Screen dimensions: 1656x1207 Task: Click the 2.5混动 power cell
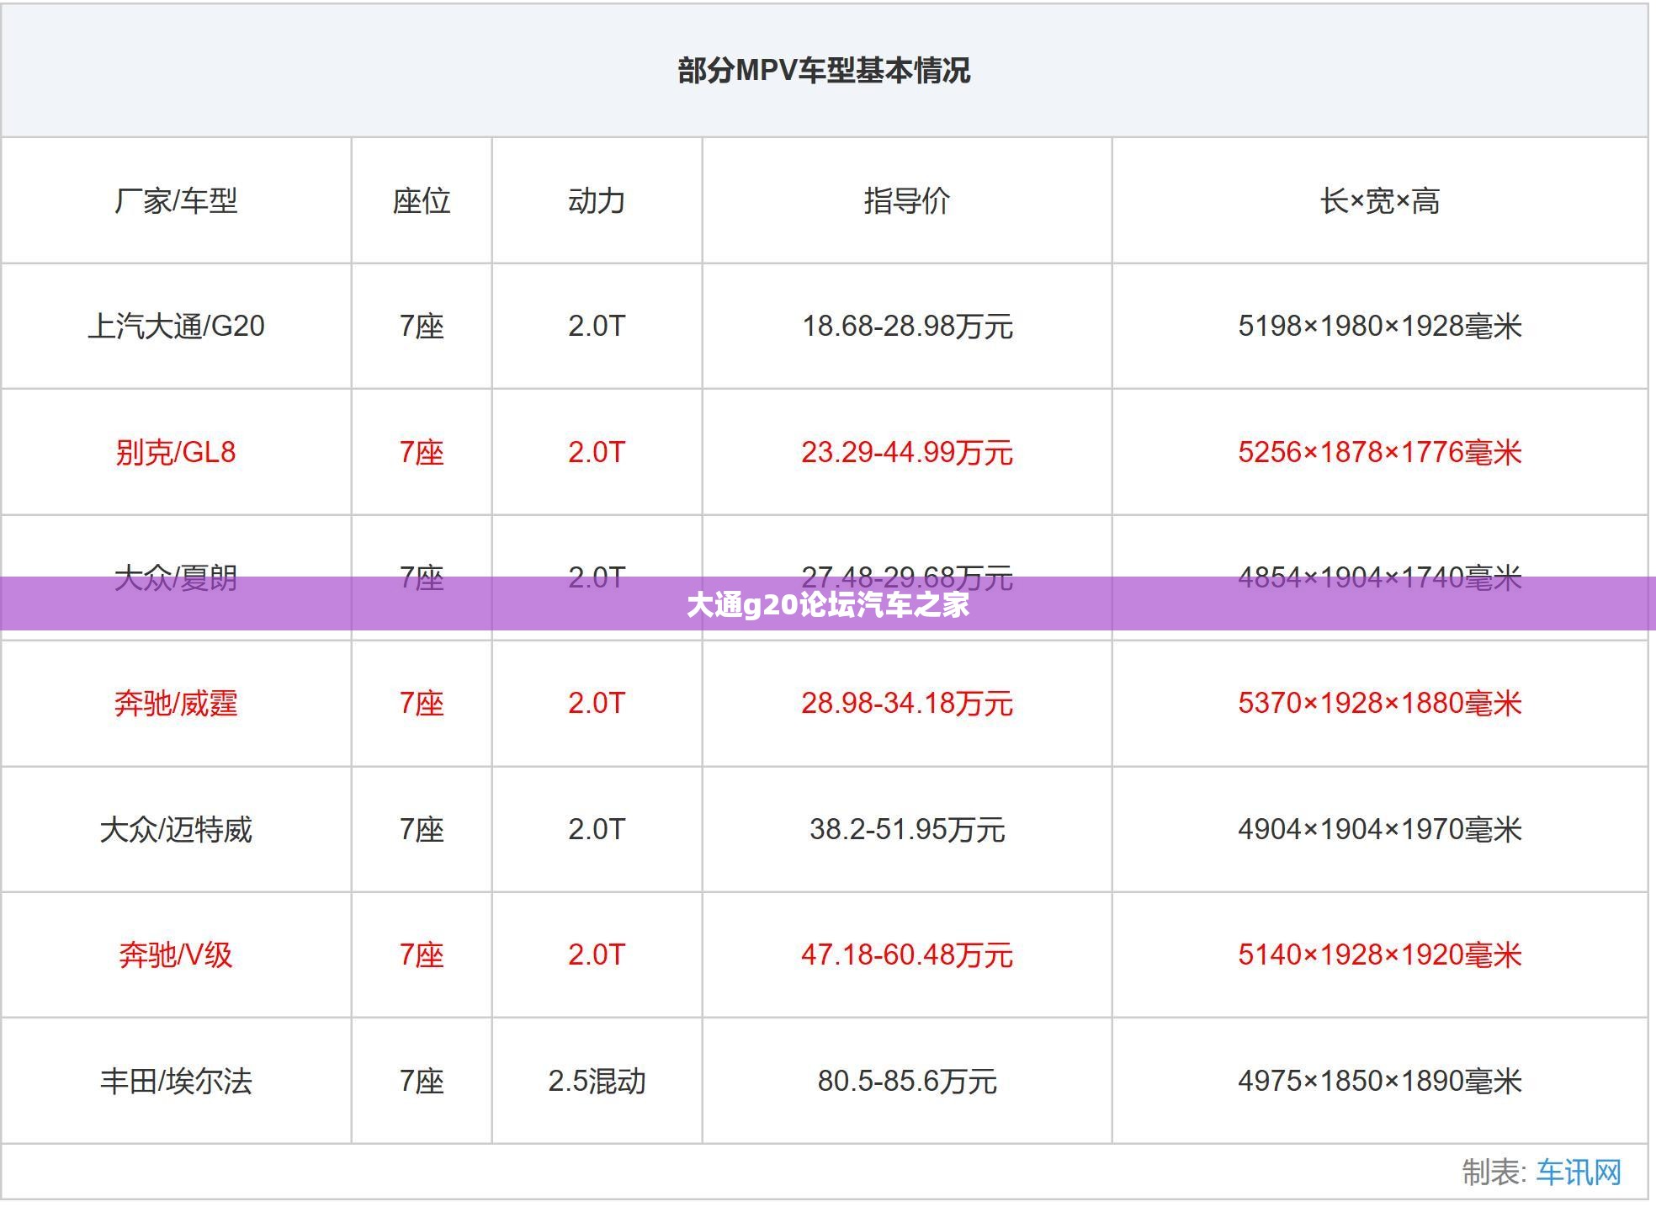pos(597,1081)
